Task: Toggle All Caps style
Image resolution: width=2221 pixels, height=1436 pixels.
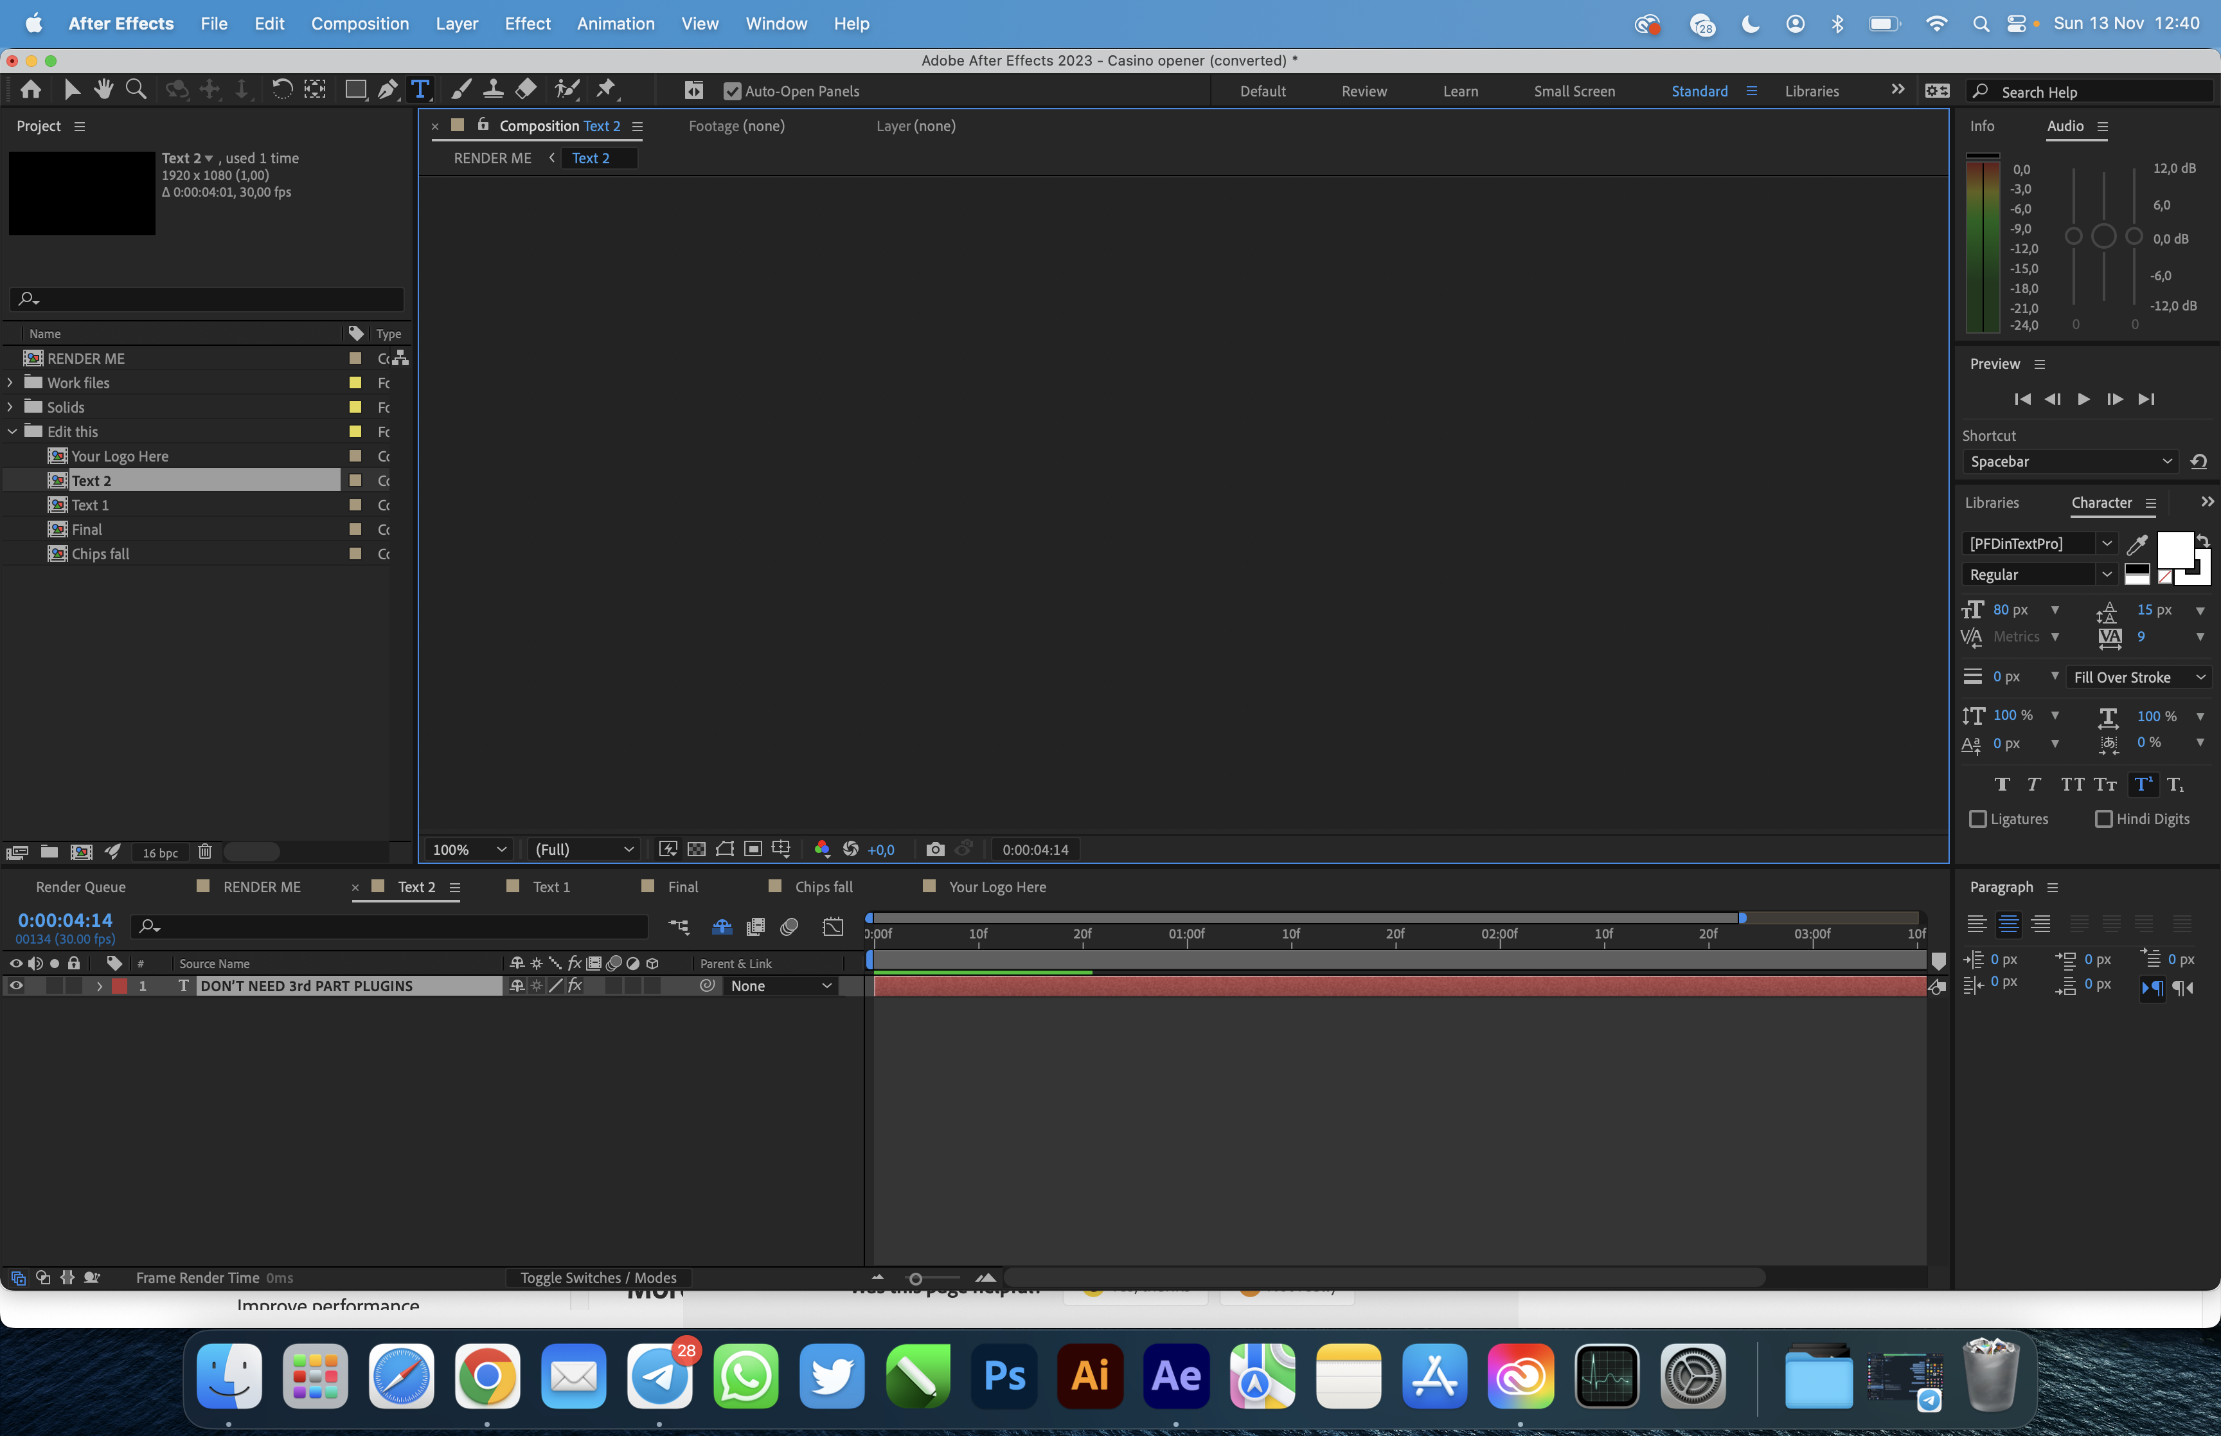Action: [x=2073, y=784]
